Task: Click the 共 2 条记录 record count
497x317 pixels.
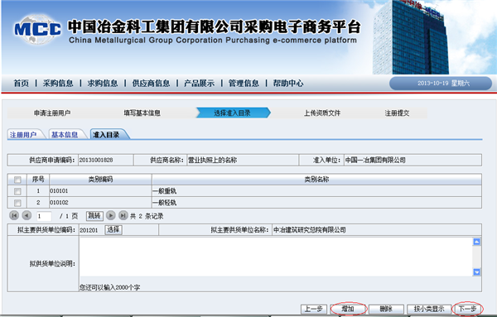Action: 147,216
